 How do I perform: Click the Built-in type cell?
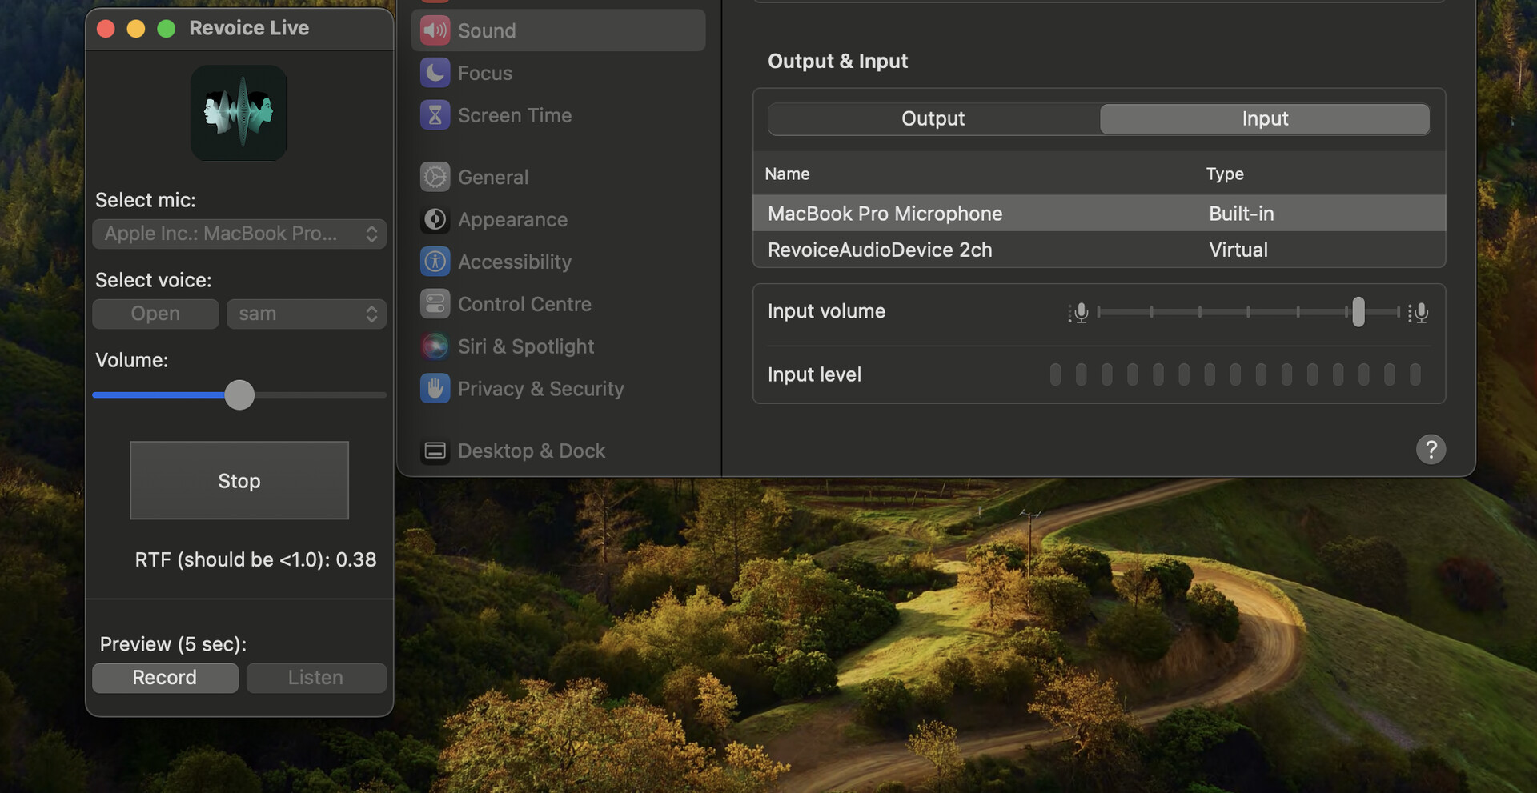click(x=1241, y=214)
